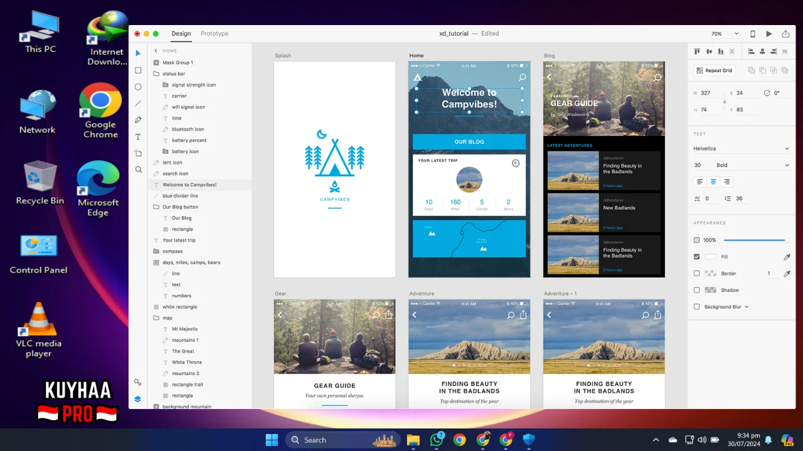Set text alignment to right
Image resolution: width=803 pixels, height=451 pixels.
[726, 182]
